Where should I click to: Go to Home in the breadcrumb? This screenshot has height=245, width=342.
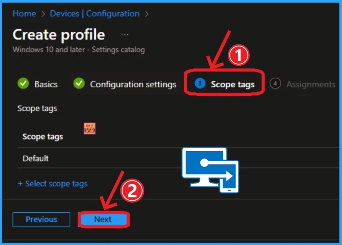point(24,14)
